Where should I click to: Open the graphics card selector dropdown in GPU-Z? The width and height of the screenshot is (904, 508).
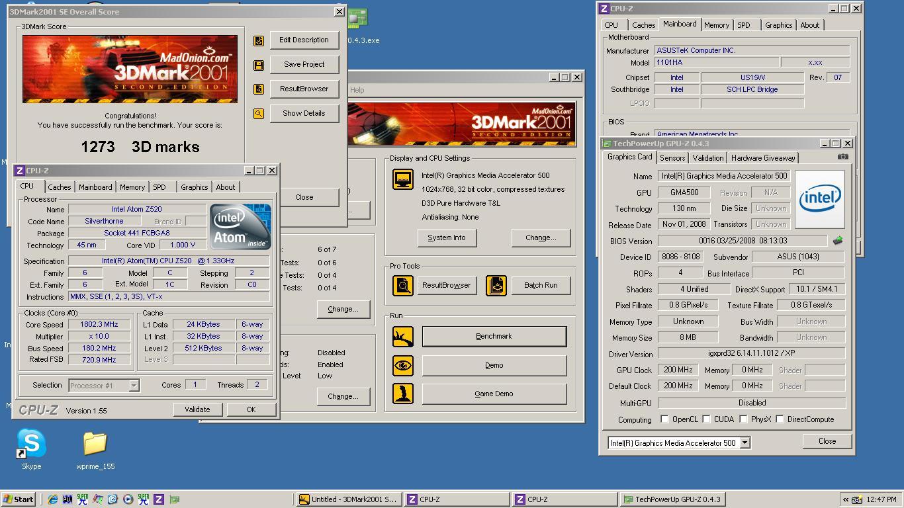tap(745, 443)
